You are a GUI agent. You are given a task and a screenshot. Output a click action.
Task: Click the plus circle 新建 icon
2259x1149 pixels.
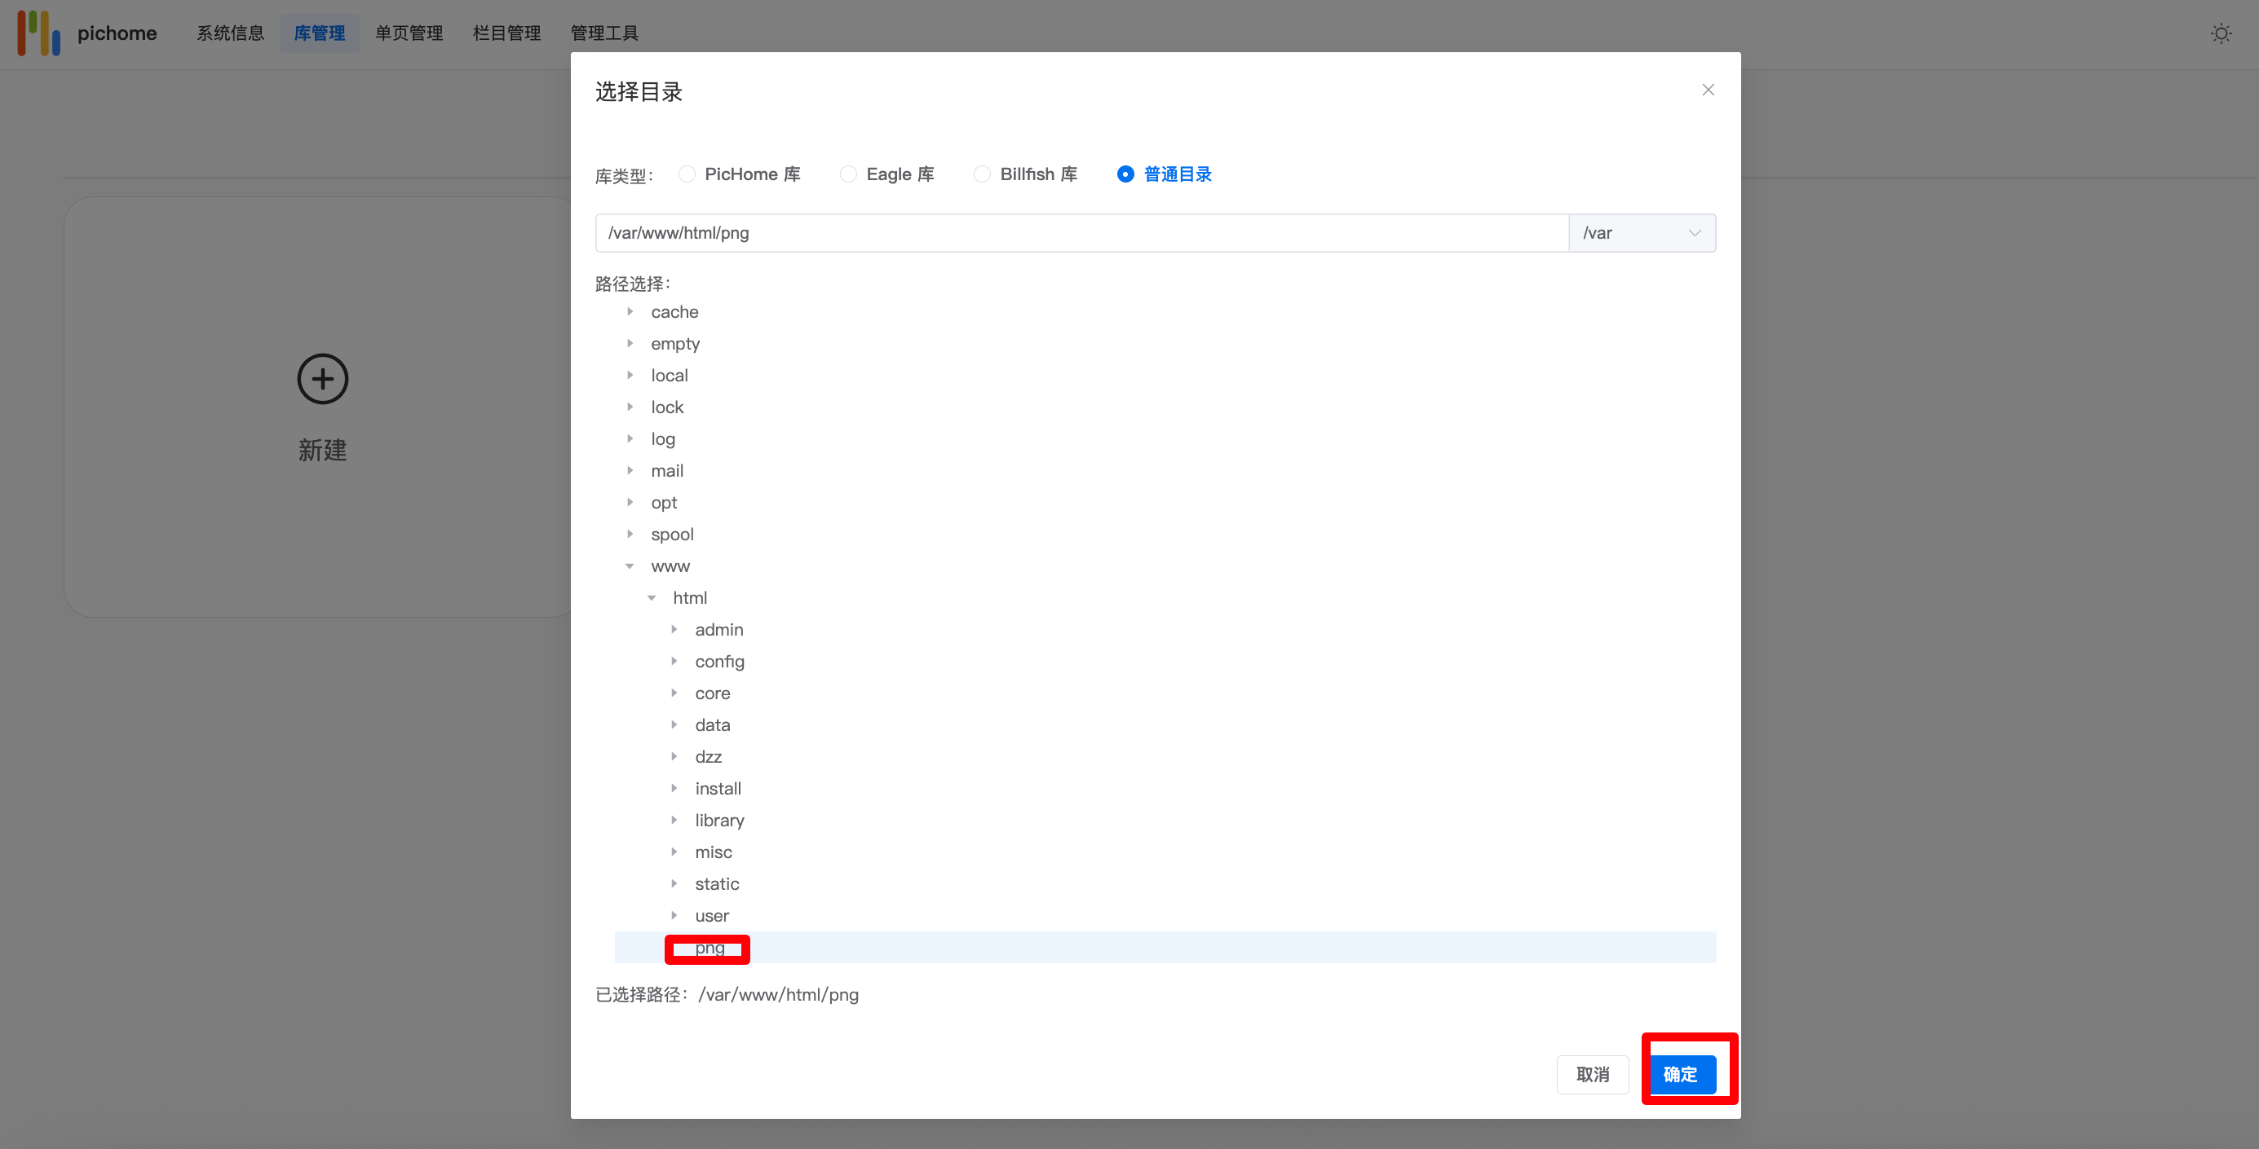pyautogui.click(x=323, y=380)
